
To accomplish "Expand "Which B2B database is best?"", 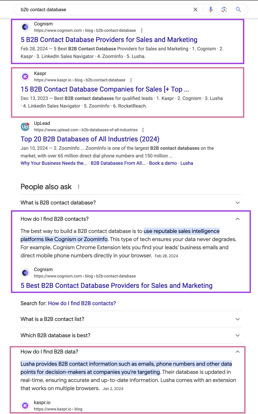I will pos(237,335).
